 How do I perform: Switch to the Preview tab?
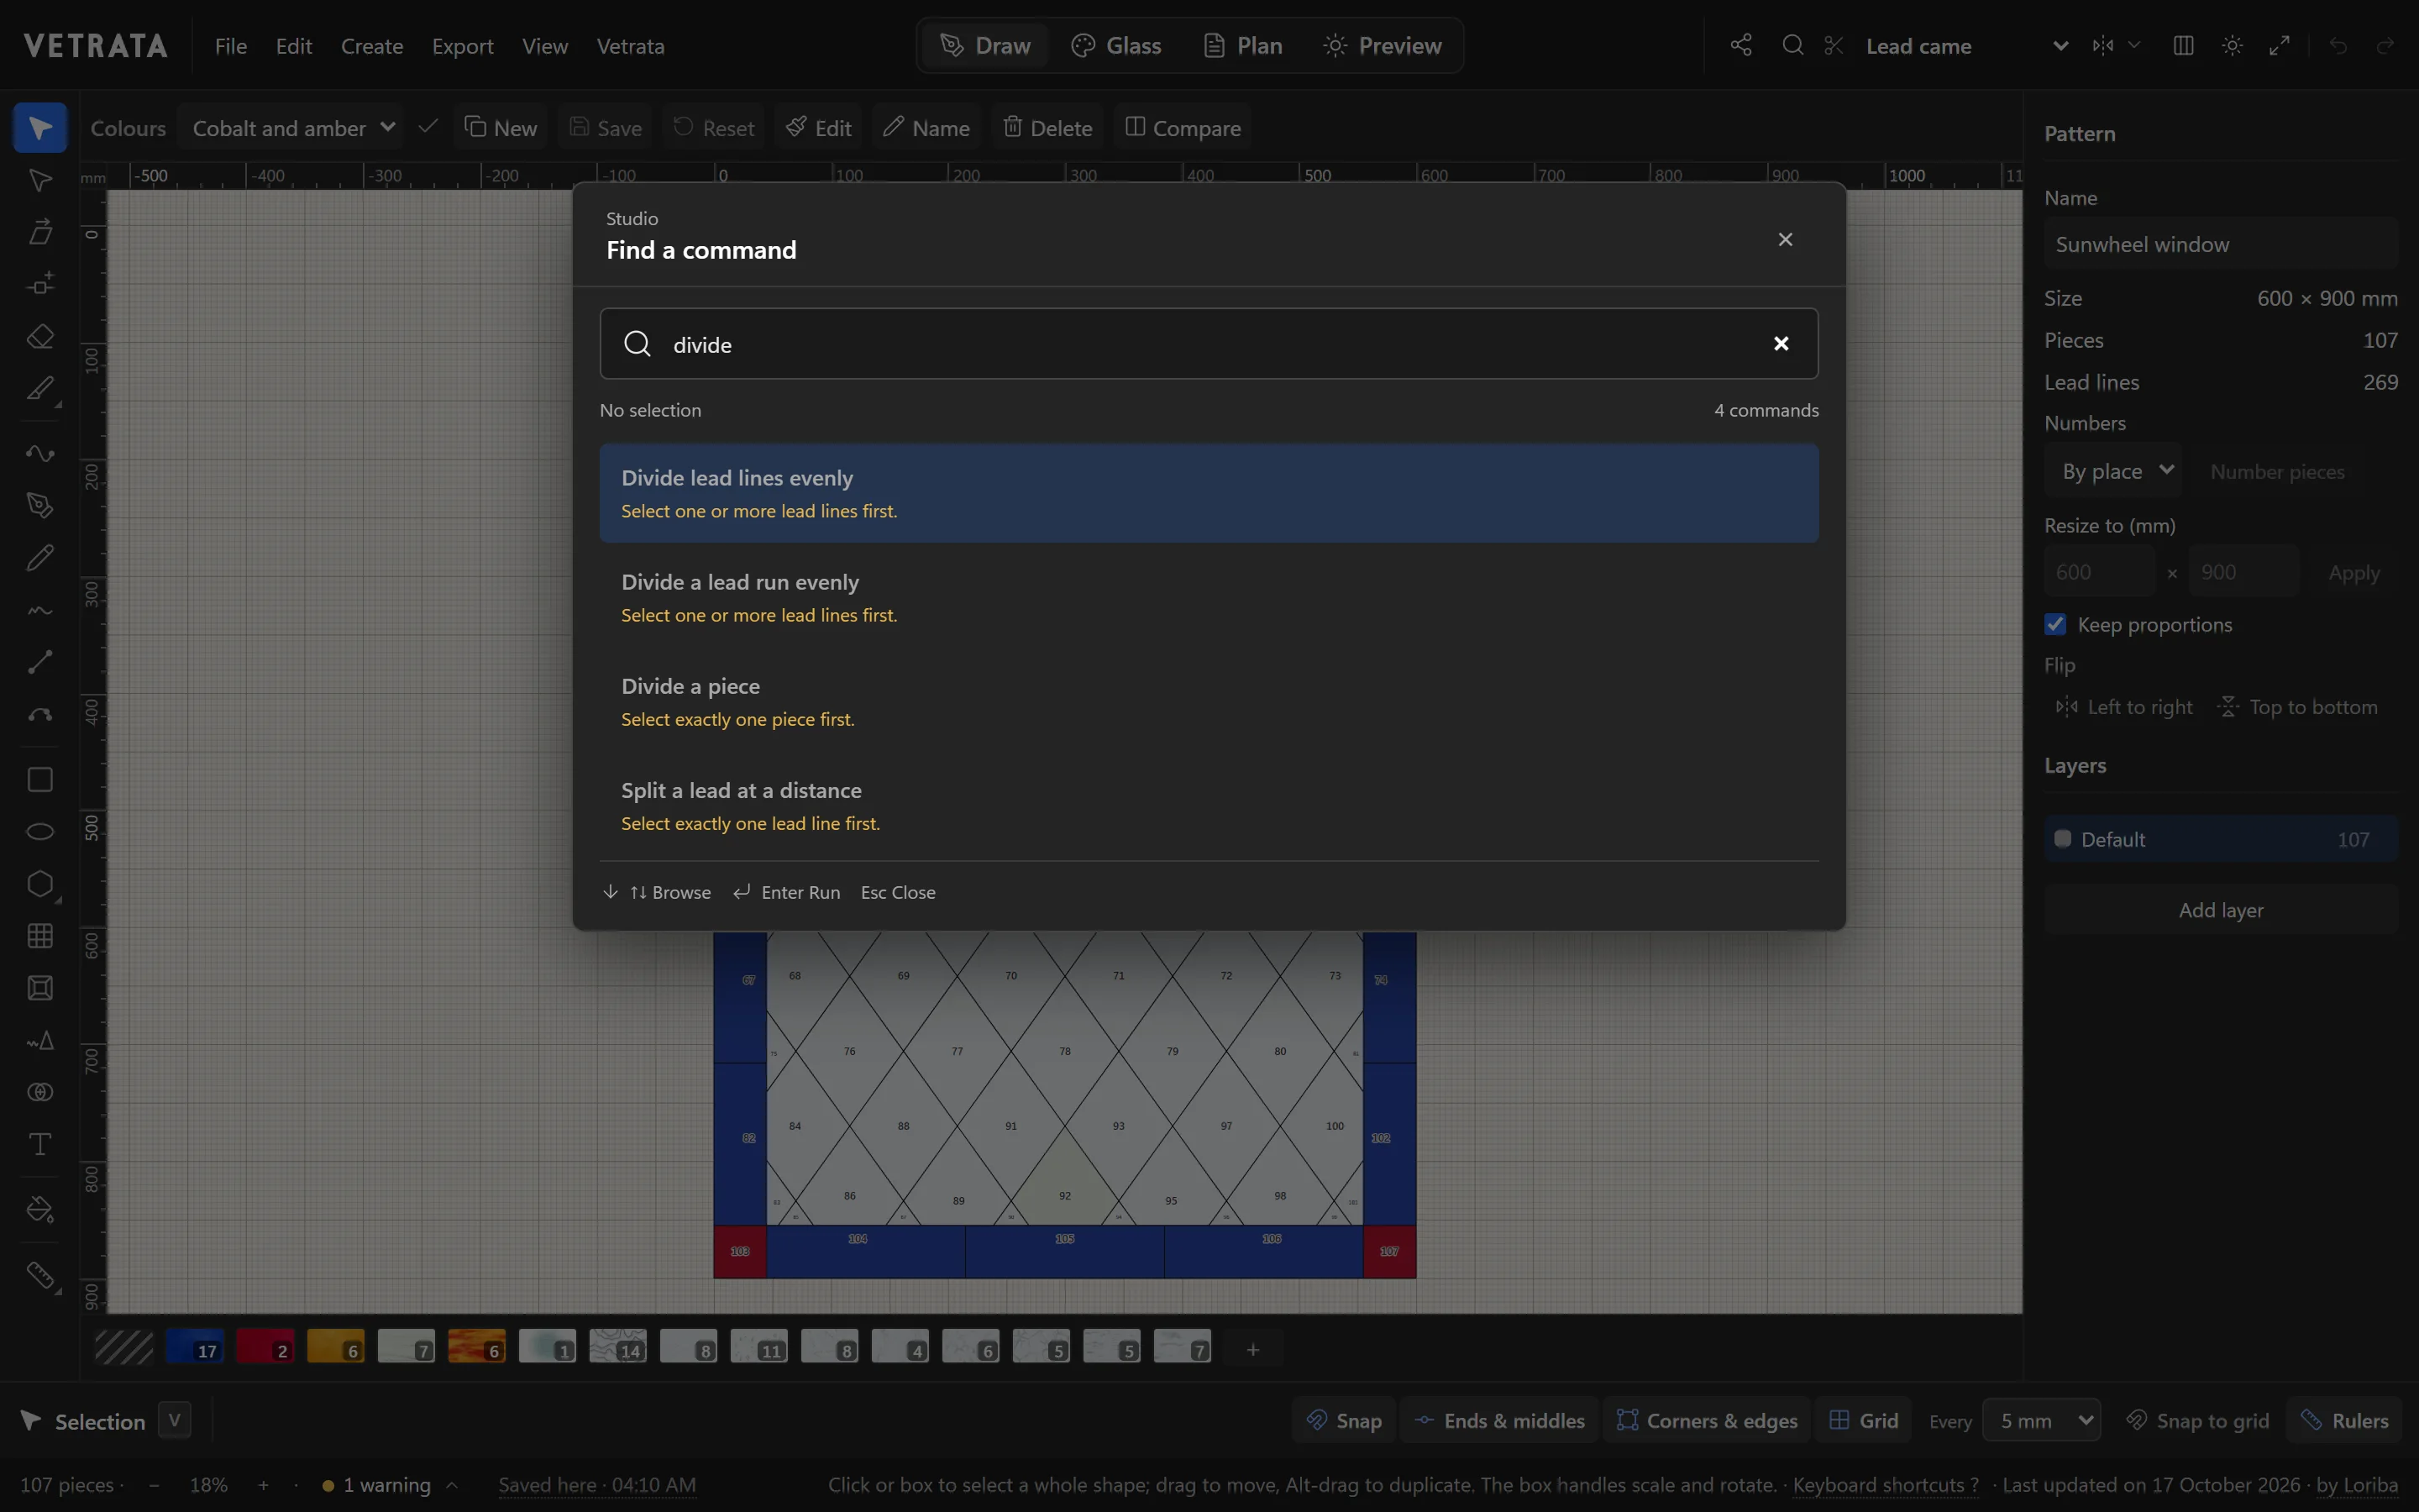pyautogui.click(x=1383, y=45)
